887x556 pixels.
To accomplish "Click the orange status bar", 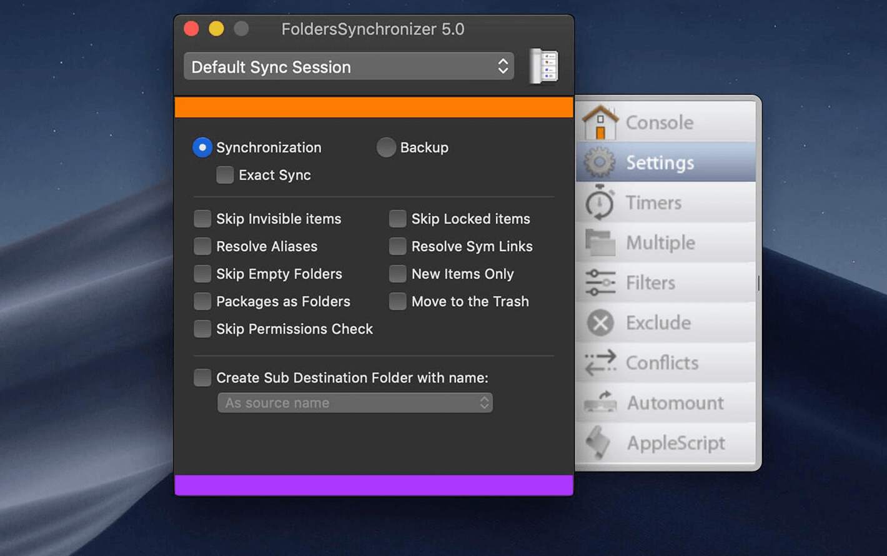I will [374, 107].
